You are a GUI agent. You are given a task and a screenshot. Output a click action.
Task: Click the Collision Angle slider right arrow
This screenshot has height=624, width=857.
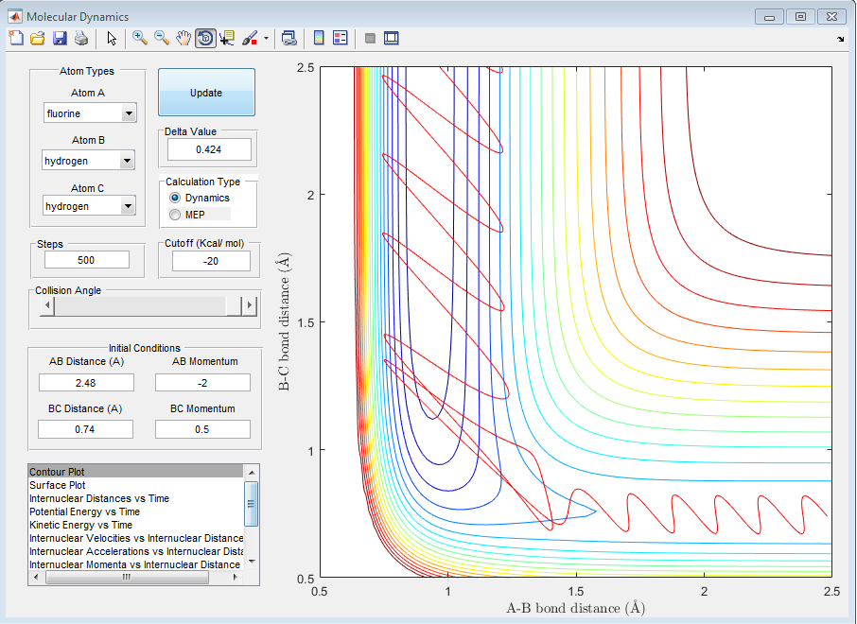coord(250,306)
